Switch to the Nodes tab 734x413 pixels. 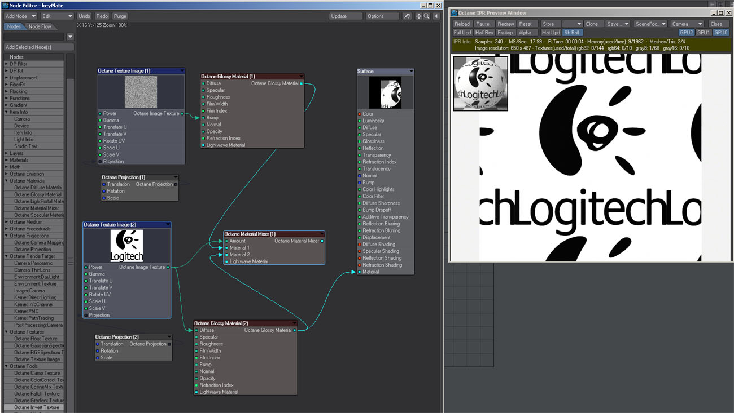point(14,26)
